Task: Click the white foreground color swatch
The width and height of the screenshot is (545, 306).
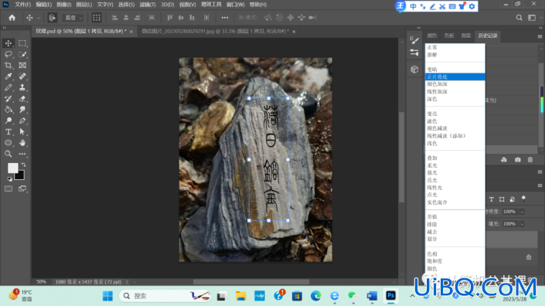Action: coord(12,168)
